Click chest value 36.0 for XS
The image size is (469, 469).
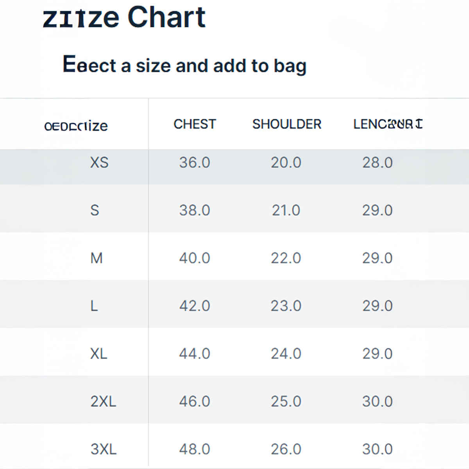click(x=195, y=163)
